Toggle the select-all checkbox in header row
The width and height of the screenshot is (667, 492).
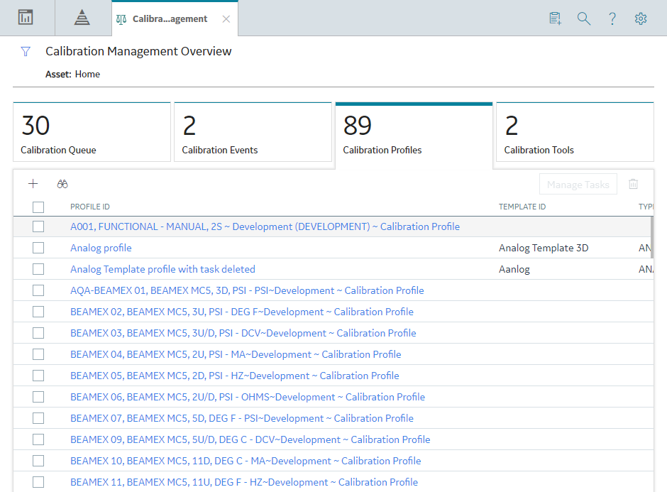coord(38,207)
